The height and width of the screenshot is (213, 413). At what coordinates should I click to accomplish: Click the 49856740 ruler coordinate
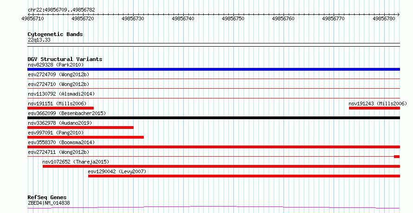[x=183, y=18]
